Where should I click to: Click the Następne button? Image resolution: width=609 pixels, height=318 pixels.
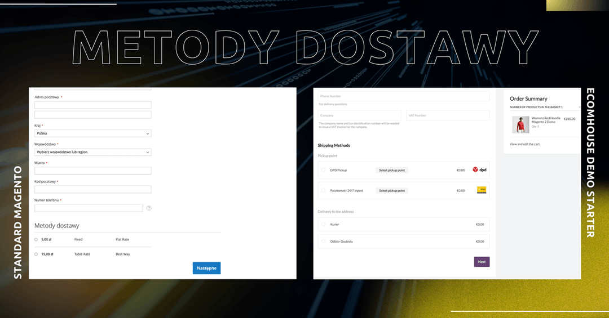[x=206, y=268]
